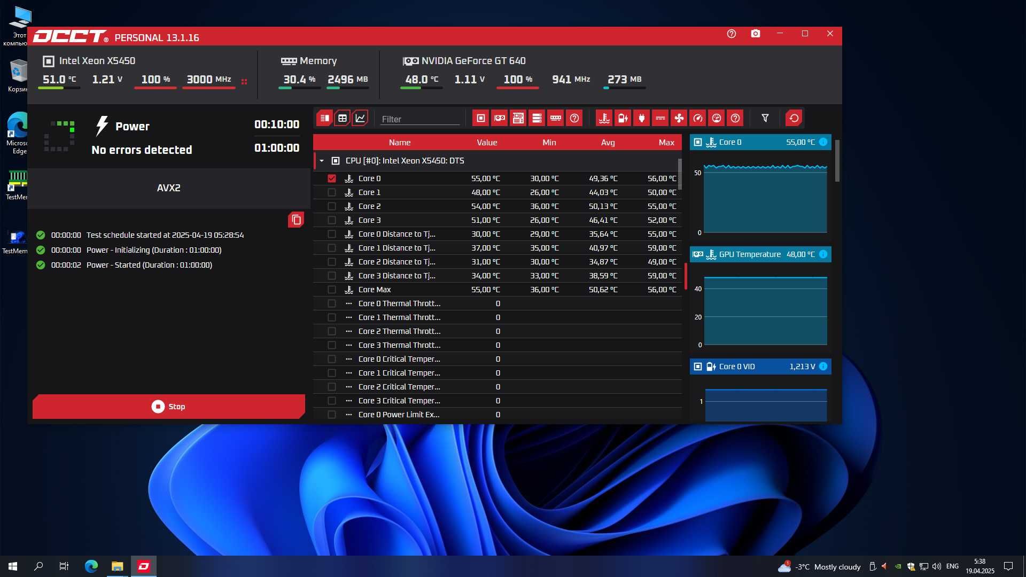Open taskbar Search
Viewport: 1026px width, 577px height.
click(x=38, y=566)
